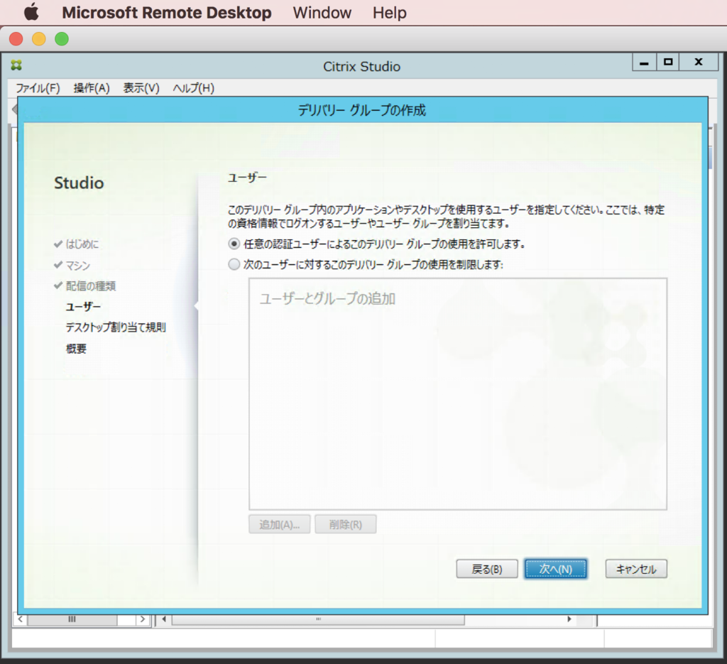Go to the マシン wizard step
727x664 pixels.
pyautogui.click(x=78, y=265)
